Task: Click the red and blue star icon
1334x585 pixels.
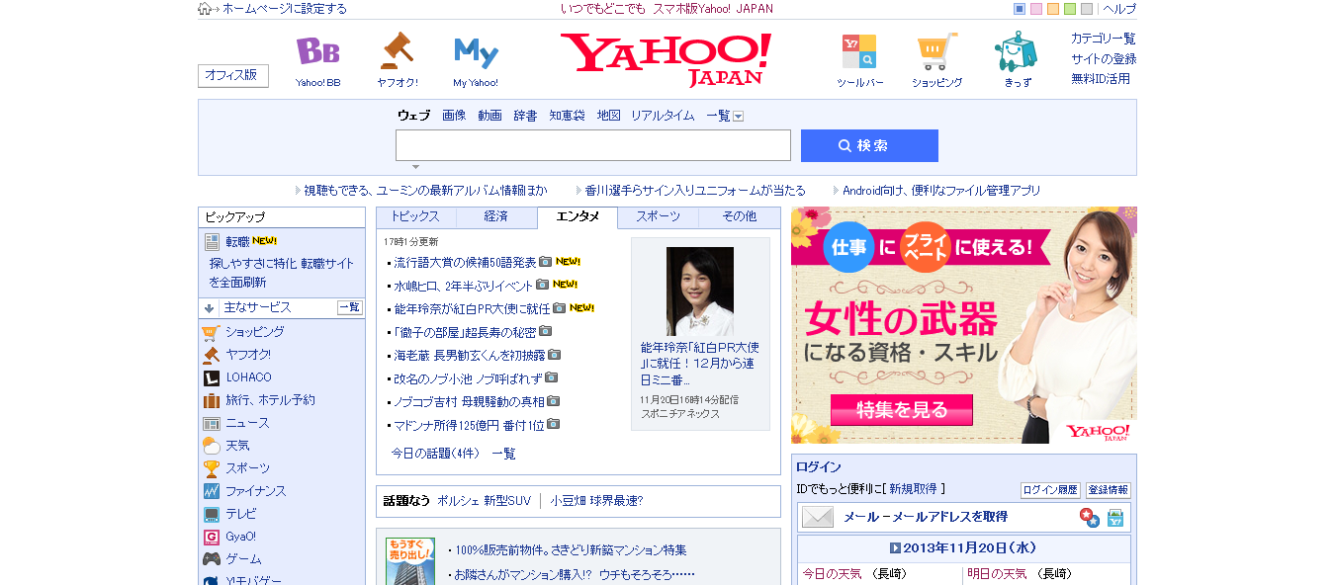Action: tap(1089, 517)
